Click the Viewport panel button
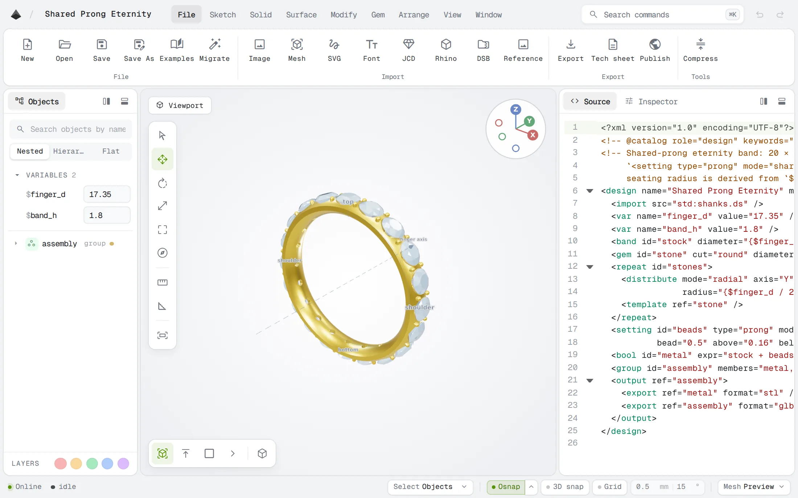 click(x=180, y=105)
